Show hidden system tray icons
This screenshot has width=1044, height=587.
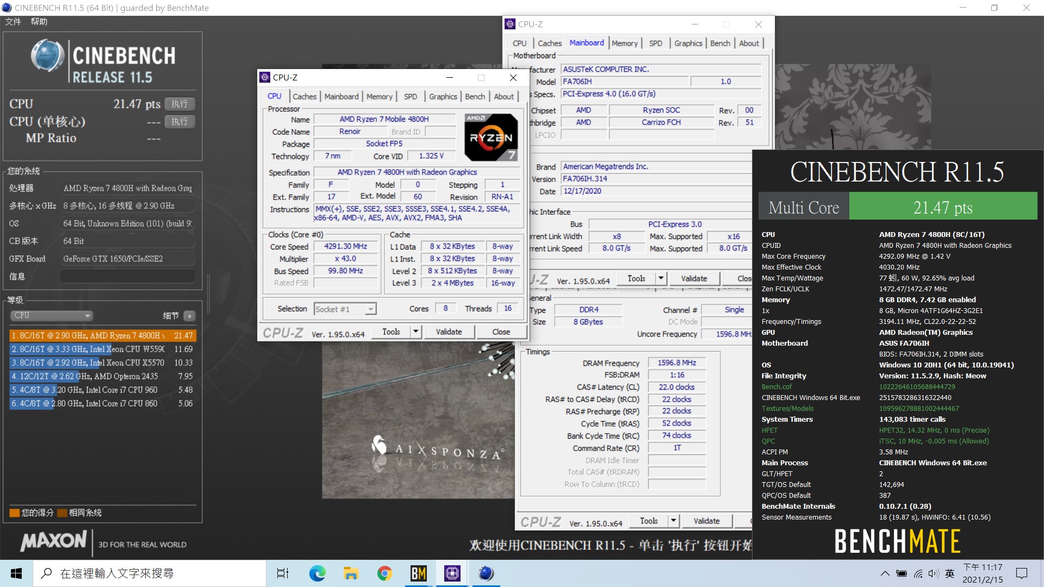click(885, 573)
